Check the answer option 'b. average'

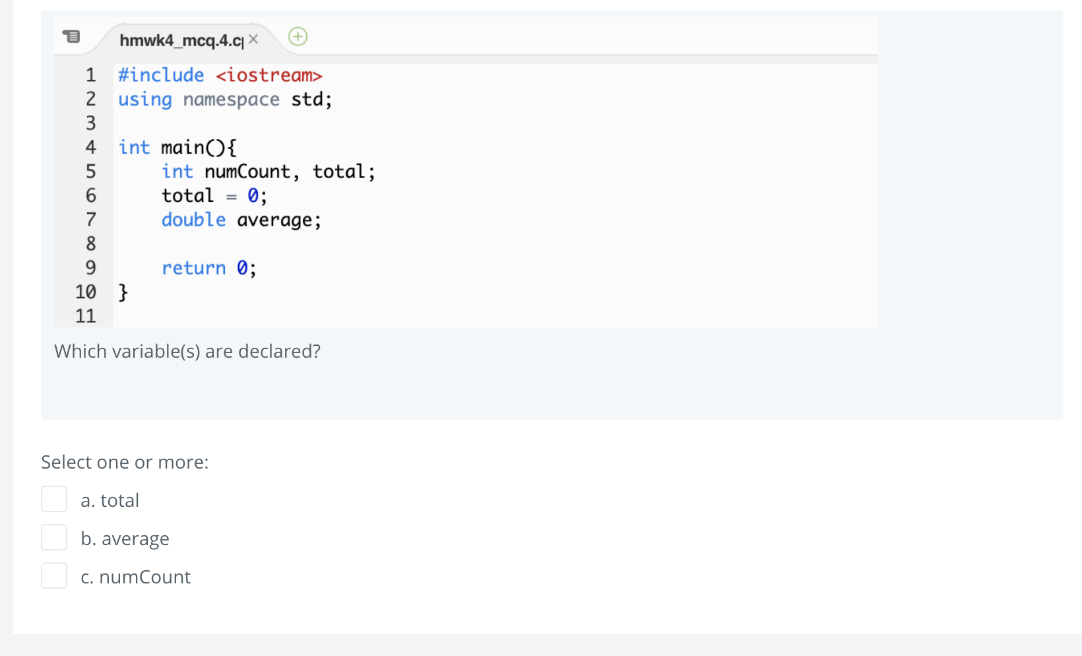point(54,537)
